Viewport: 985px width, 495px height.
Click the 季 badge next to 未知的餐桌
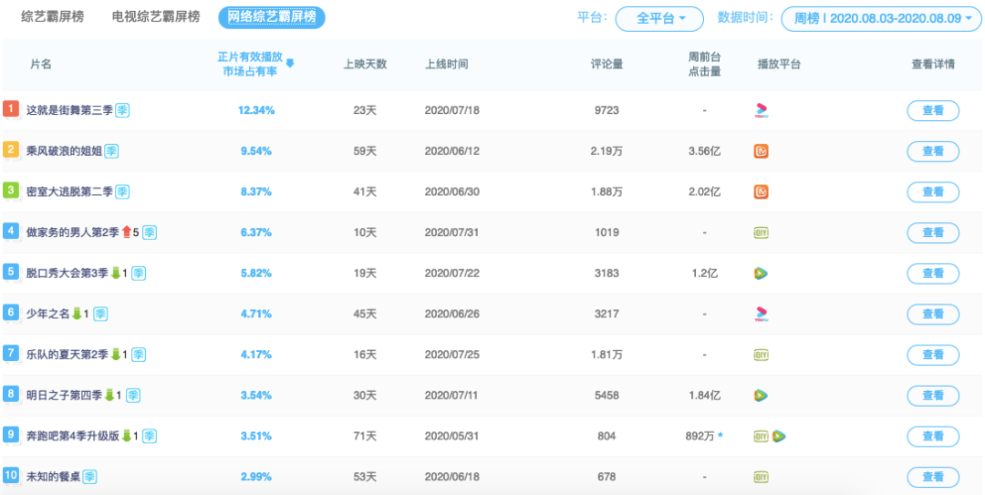tap(90, 477)
